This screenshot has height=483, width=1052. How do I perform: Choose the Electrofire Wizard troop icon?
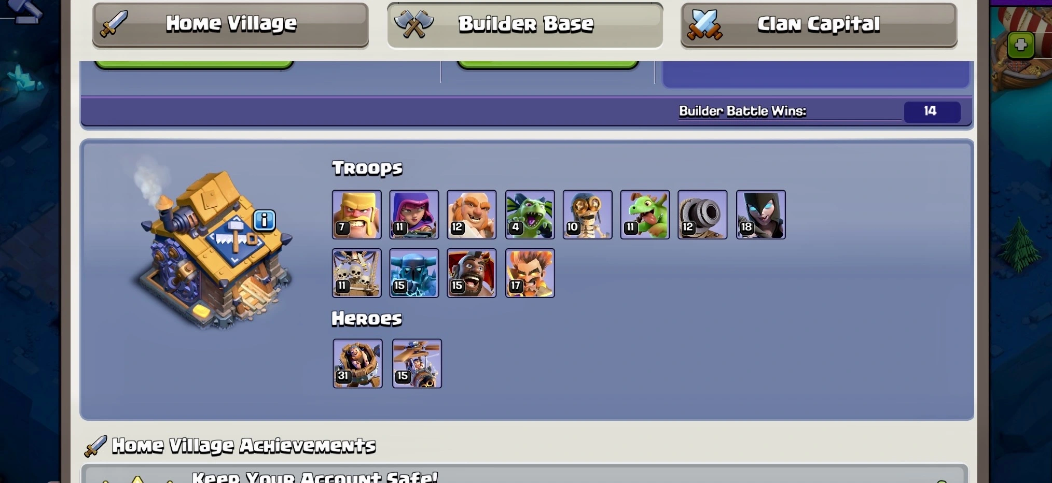tap(530, 273)
